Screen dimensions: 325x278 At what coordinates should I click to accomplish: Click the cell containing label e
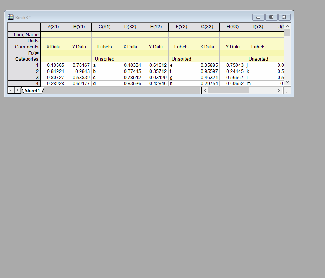(181, 65)
